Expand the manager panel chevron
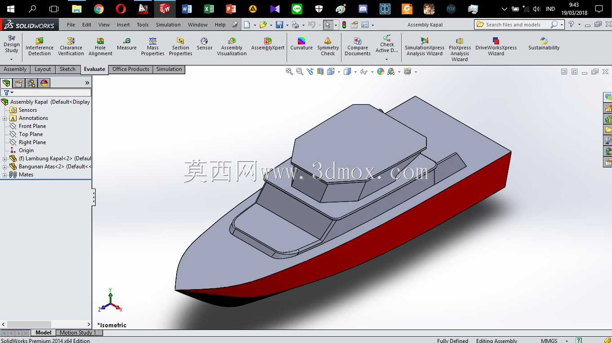This screenshot has width=612, height=343. [87, 83]
